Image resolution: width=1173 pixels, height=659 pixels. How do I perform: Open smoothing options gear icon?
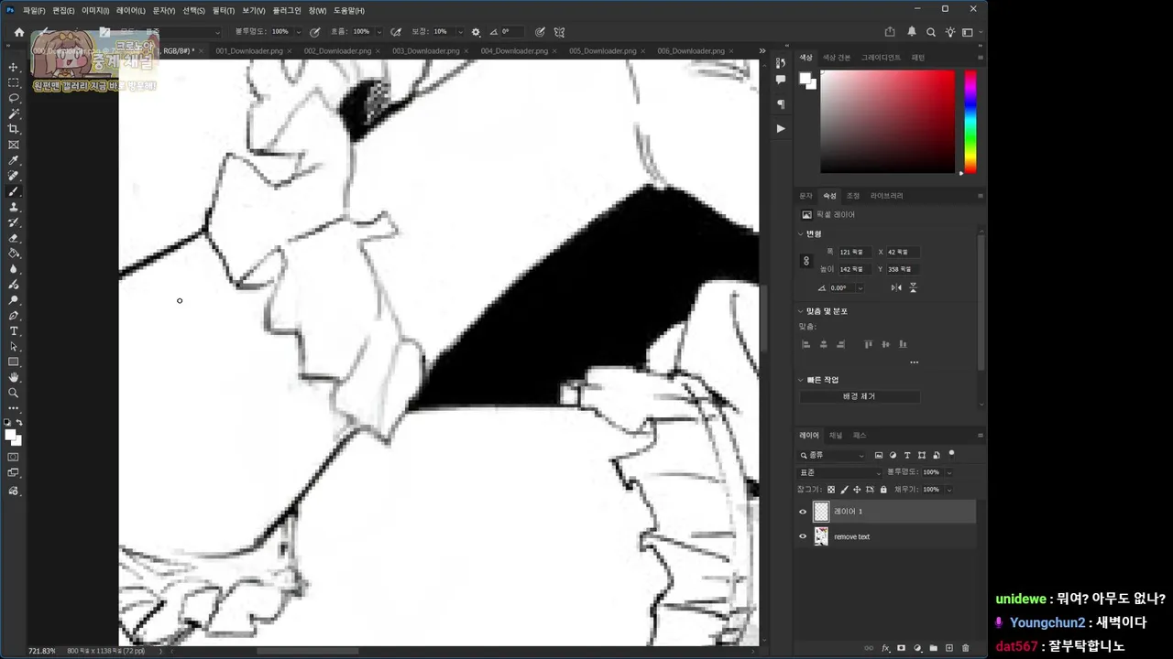[x=476, y=32]
